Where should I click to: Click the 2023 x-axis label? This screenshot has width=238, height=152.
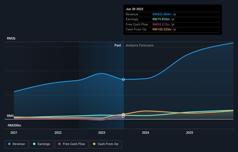point(102,133)
